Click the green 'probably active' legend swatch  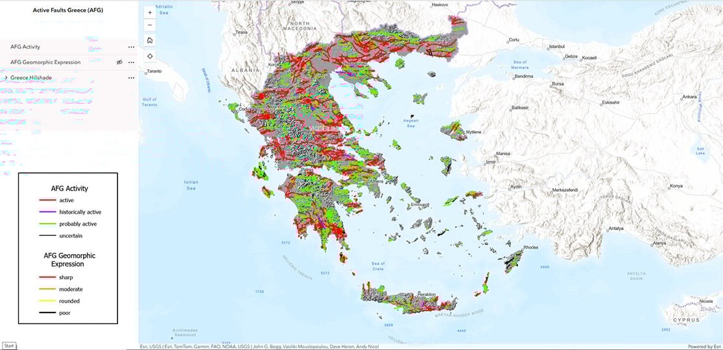click(x=48, y=224)
